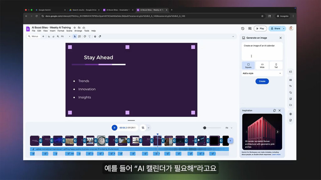Open the Share options arrow

(284, 28)
